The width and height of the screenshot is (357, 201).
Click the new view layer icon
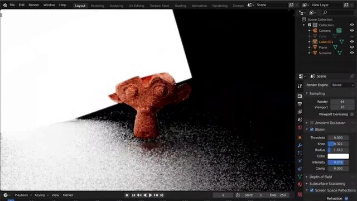346,5
